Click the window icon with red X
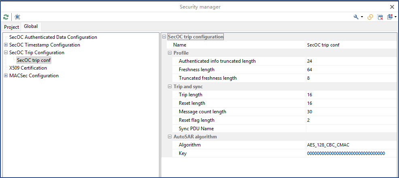399x178 pixels. coord(380,17)
